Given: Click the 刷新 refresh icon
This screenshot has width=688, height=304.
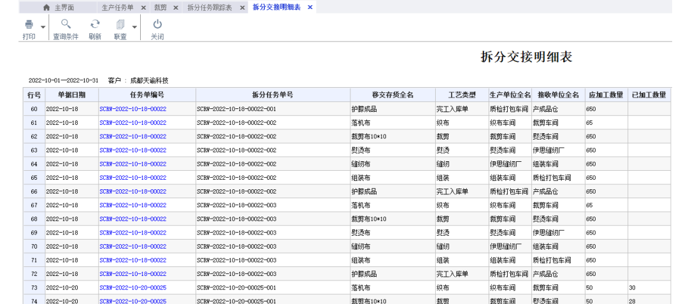Looking at the screenshot, I should [x=95, y=25].
